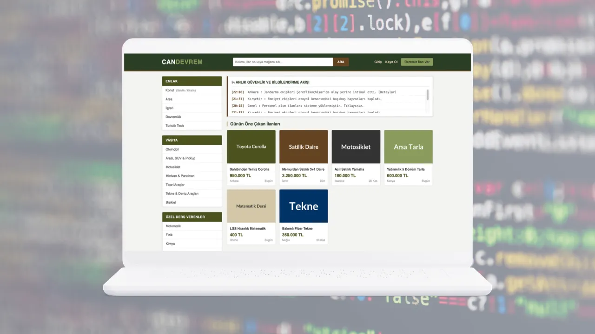Open the Minivan & Panelvan category
595x334 pixels.
192,176
